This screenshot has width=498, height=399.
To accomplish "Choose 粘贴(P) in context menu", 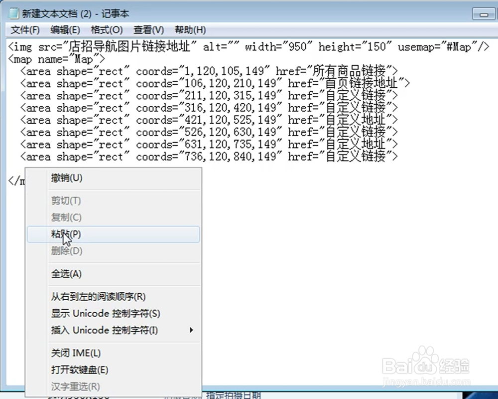I will pyautogui.click(x=114, y=234).
